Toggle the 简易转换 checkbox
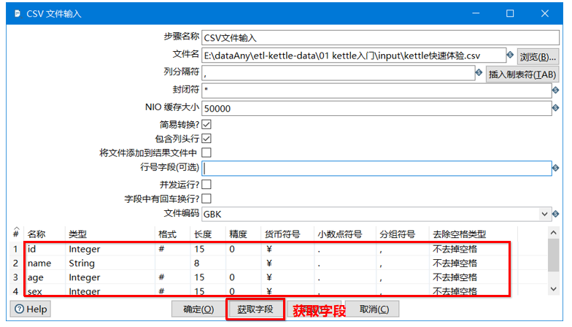The height and width of the screenshot is (327, 572). point(206,124)
